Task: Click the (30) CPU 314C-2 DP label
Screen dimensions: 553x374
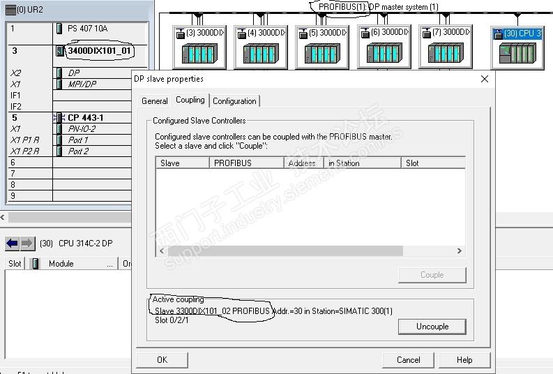Action: [x=76, y=244]
